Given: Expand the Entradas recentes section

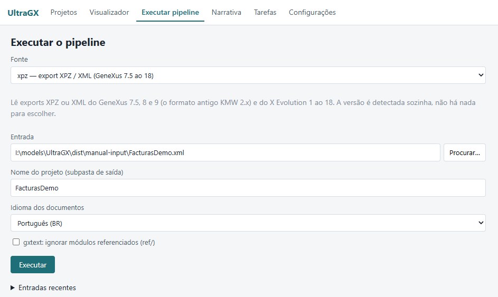Looking at the screenshot, I should [43, 288].
